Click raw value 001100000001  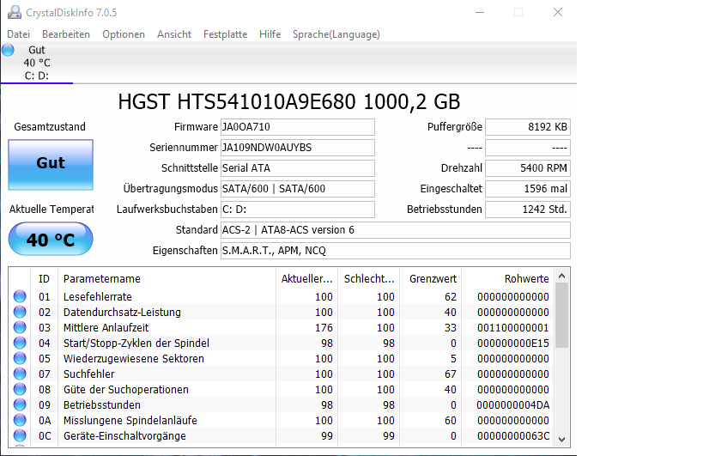[x=513, y=328]
